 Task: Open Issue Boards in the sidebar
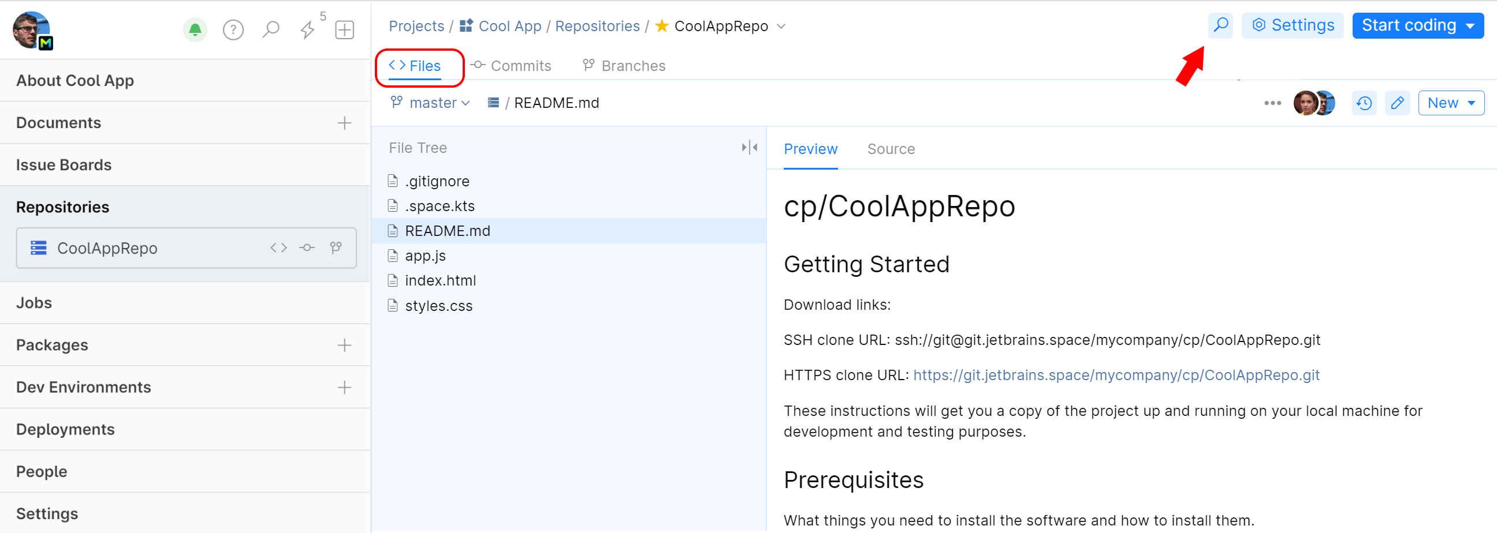pos(64,165)
